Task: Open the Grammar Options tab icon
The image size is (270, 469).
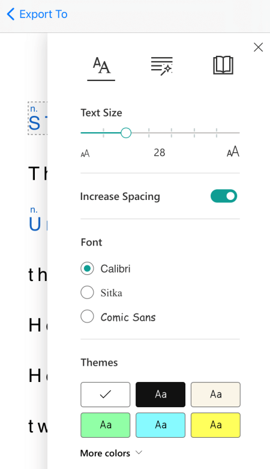Action: point(162,66)
